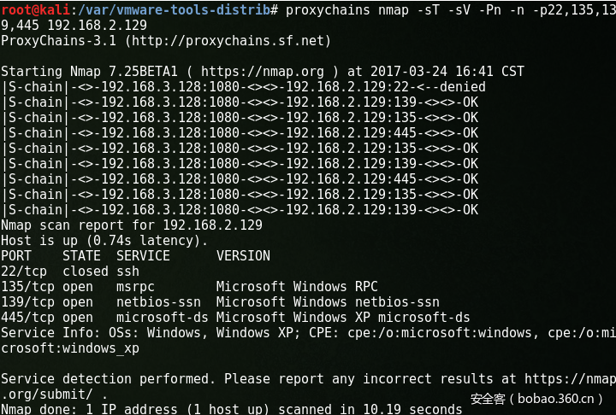Click the ProxyChains-3.1 version text

click(x=54, y=41)
